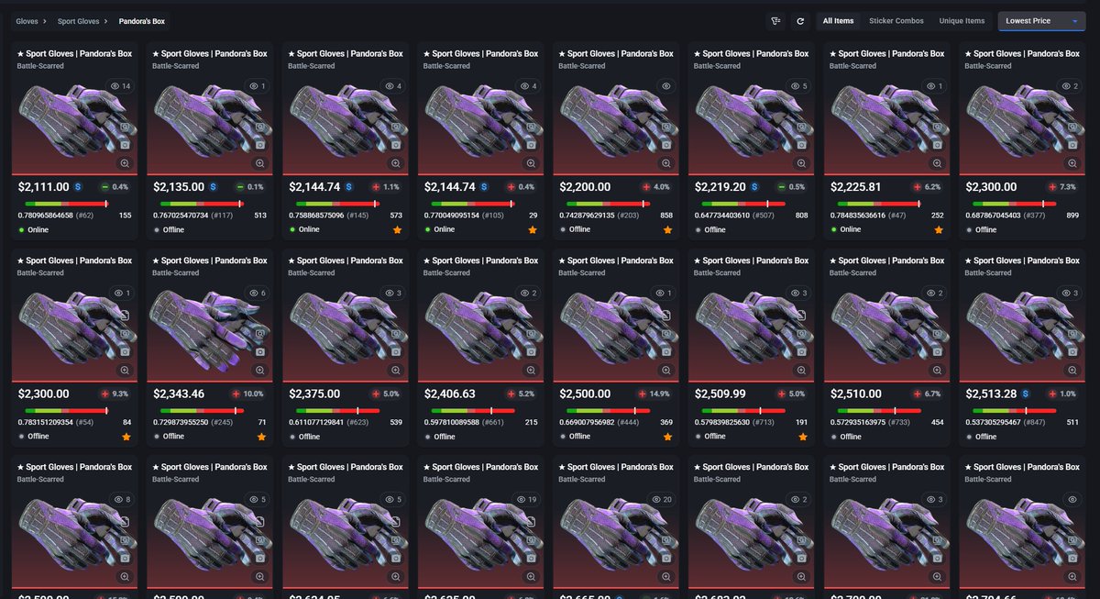This screenshot has width=1100, height=599.
Task: Zoom the $2,500.00 glove image
Action: click(x=666, y=370)
